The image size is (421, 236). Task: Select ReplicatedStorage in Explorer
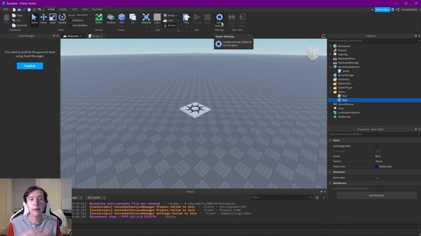348,63
